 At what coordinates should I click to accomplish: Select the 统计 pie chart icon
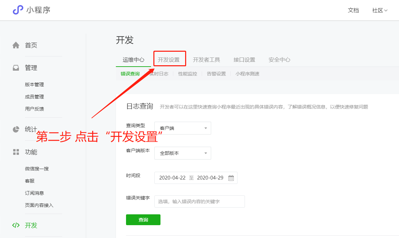tap(16, 129)
